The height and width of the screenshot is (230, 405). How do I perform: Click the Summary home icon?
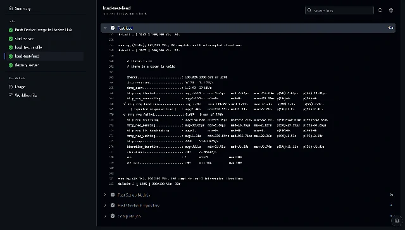(x=11, y=8)
